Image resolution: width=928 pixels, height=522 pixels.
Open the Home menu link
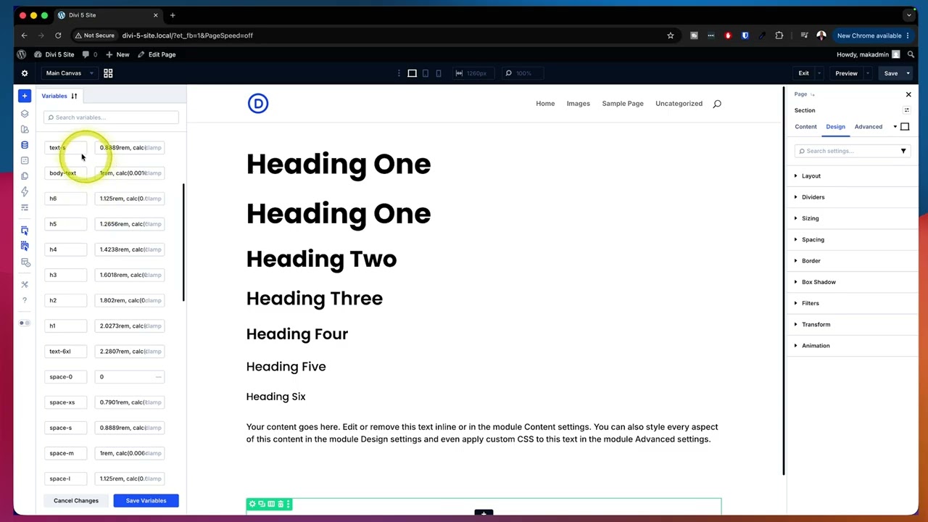tap(545, 104)
